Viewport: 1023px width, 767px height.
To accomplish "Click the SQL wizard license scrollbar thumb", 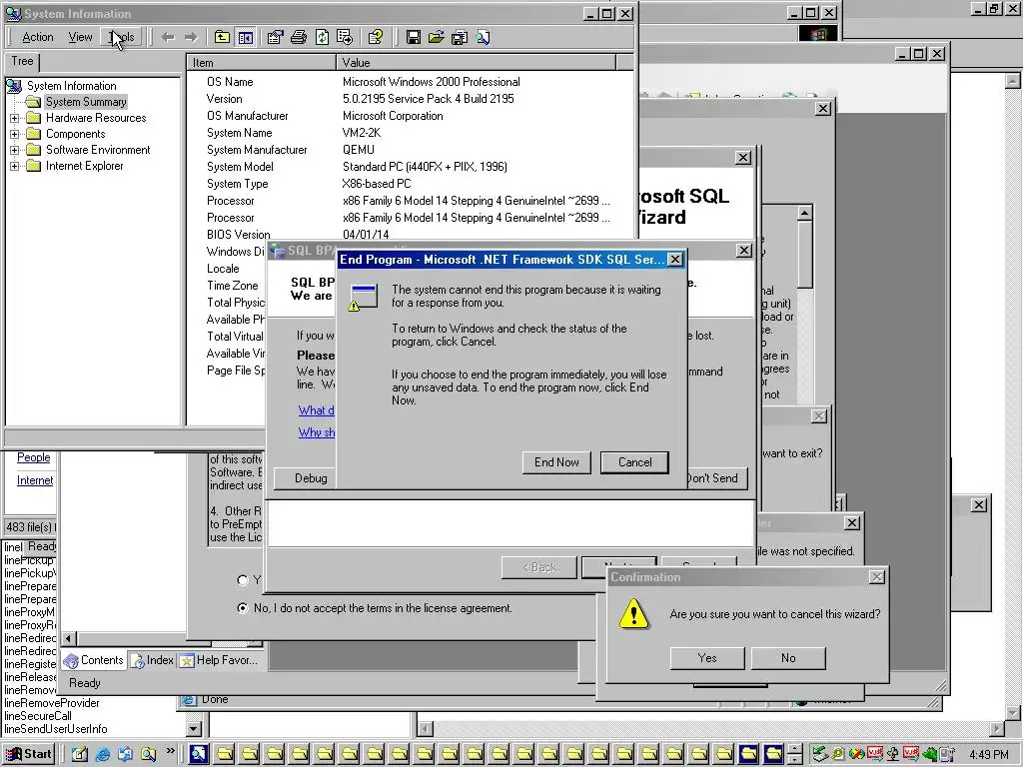I will pyautogui.click(x=805, y=255).
